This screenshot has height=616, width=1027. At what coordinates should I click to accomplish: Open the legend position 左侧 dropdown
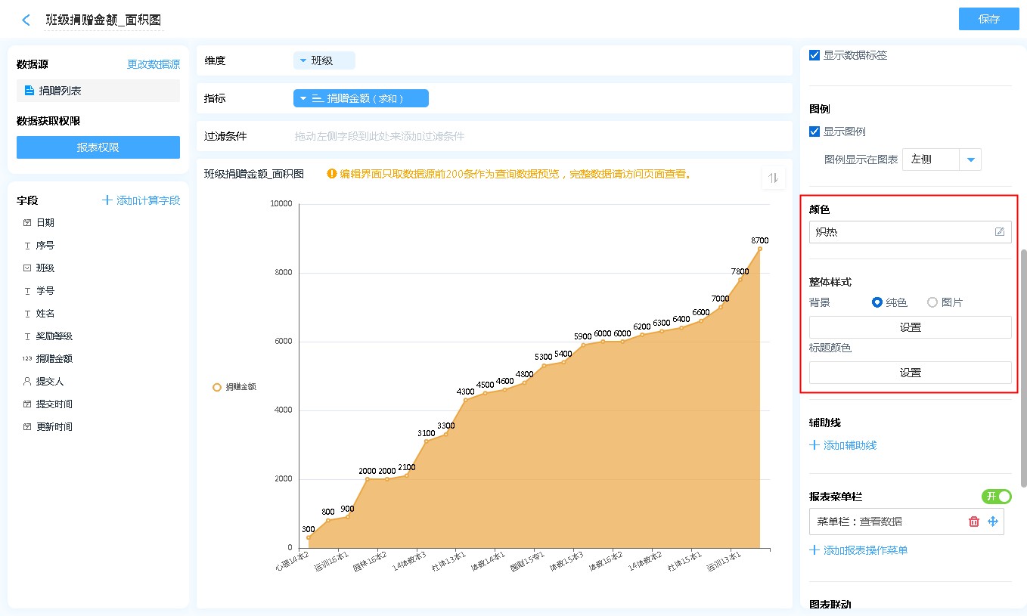[x=971, y=159]
